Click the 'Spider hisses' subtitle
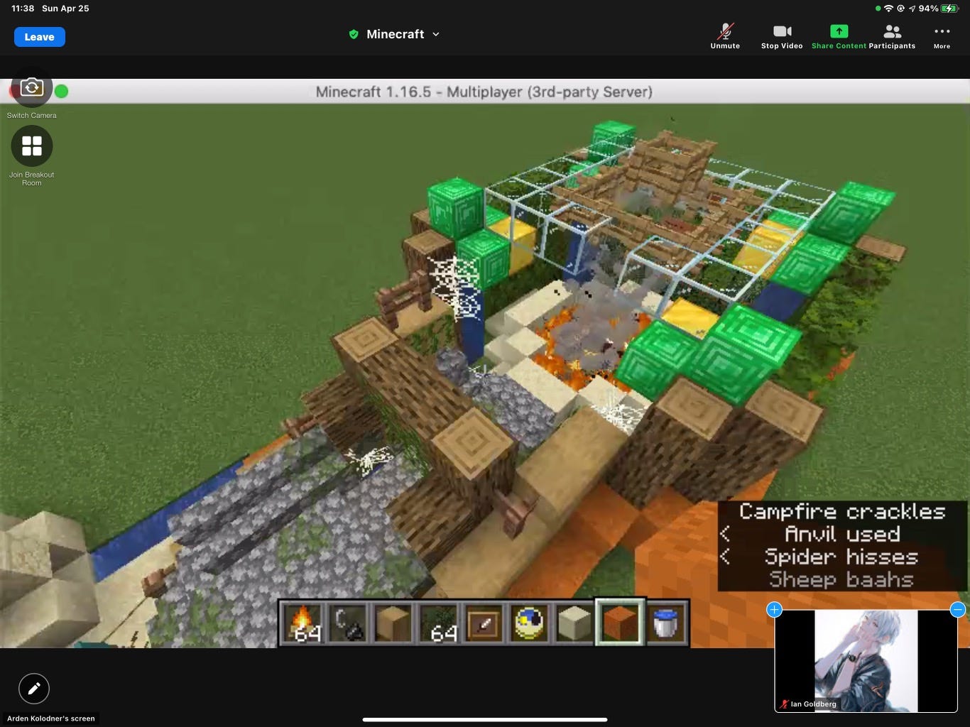 (841, 557)
